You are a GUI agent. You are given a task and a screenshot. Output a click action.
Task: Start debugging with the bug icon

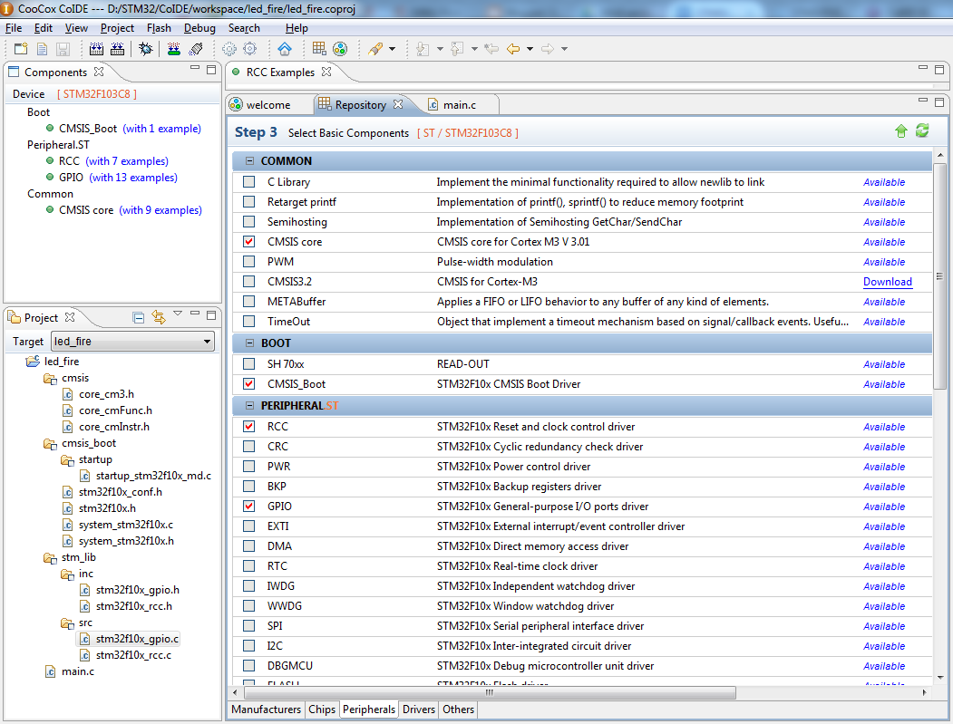pyautogui.click(x=144, y=49)
